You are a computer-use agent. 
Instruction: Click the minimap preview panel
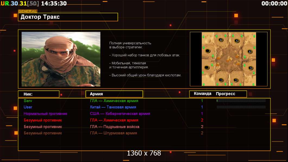[x=229, y=59]
